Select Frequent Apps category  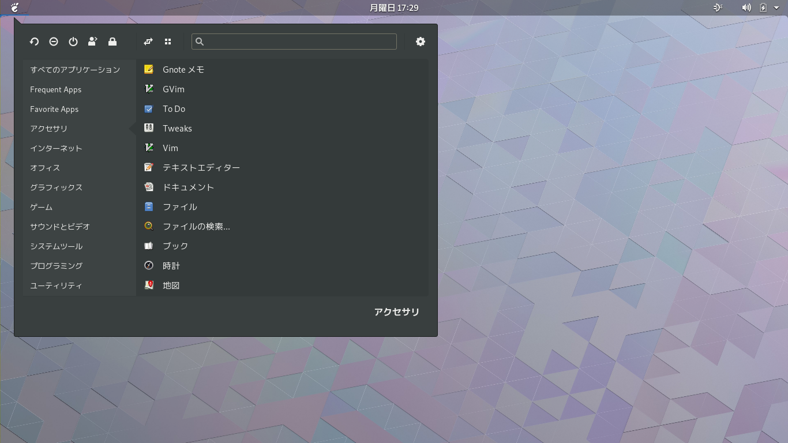click(x=80, y=89)
